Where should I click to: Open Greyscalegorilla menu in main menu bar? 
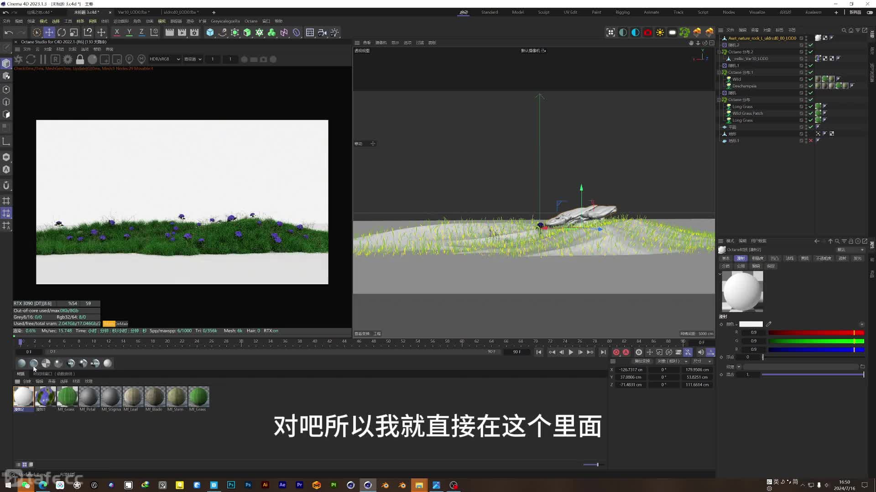click(225, 21)
